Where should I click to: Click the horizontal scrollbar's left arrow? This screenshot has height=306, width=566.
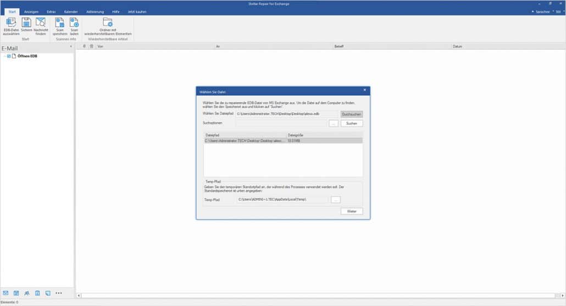[x=78, y=295]
